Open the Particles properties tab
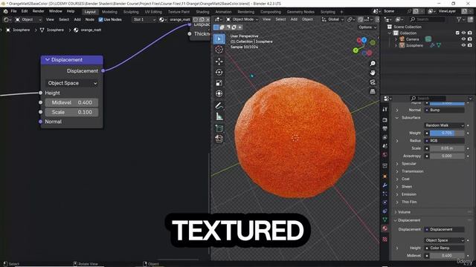The width and height of the screenshot is (476, 267). (x=385, y=194)
